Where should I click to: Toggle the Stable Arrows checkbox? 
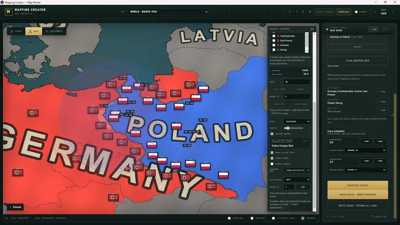[x=272, y=164]
